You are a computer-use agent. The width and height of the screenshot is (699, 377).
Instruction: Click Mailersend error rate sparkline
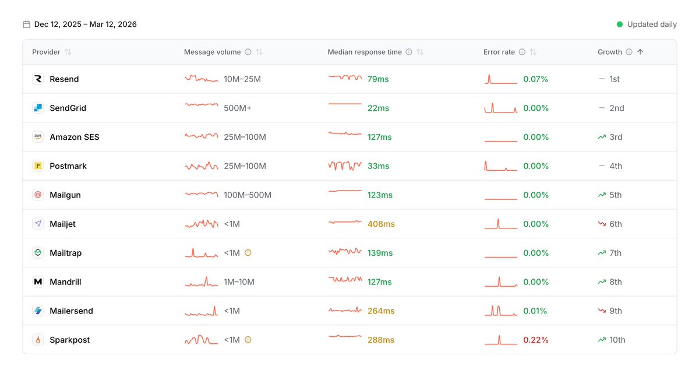tap(500, 311)
